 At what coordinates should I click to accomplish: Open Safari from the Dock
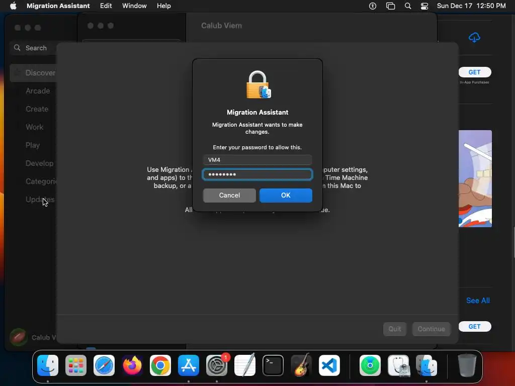[x=104, y=365]
